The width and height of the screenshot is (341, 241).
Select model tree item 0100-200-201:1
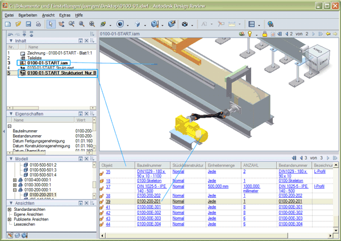(43, 194)
